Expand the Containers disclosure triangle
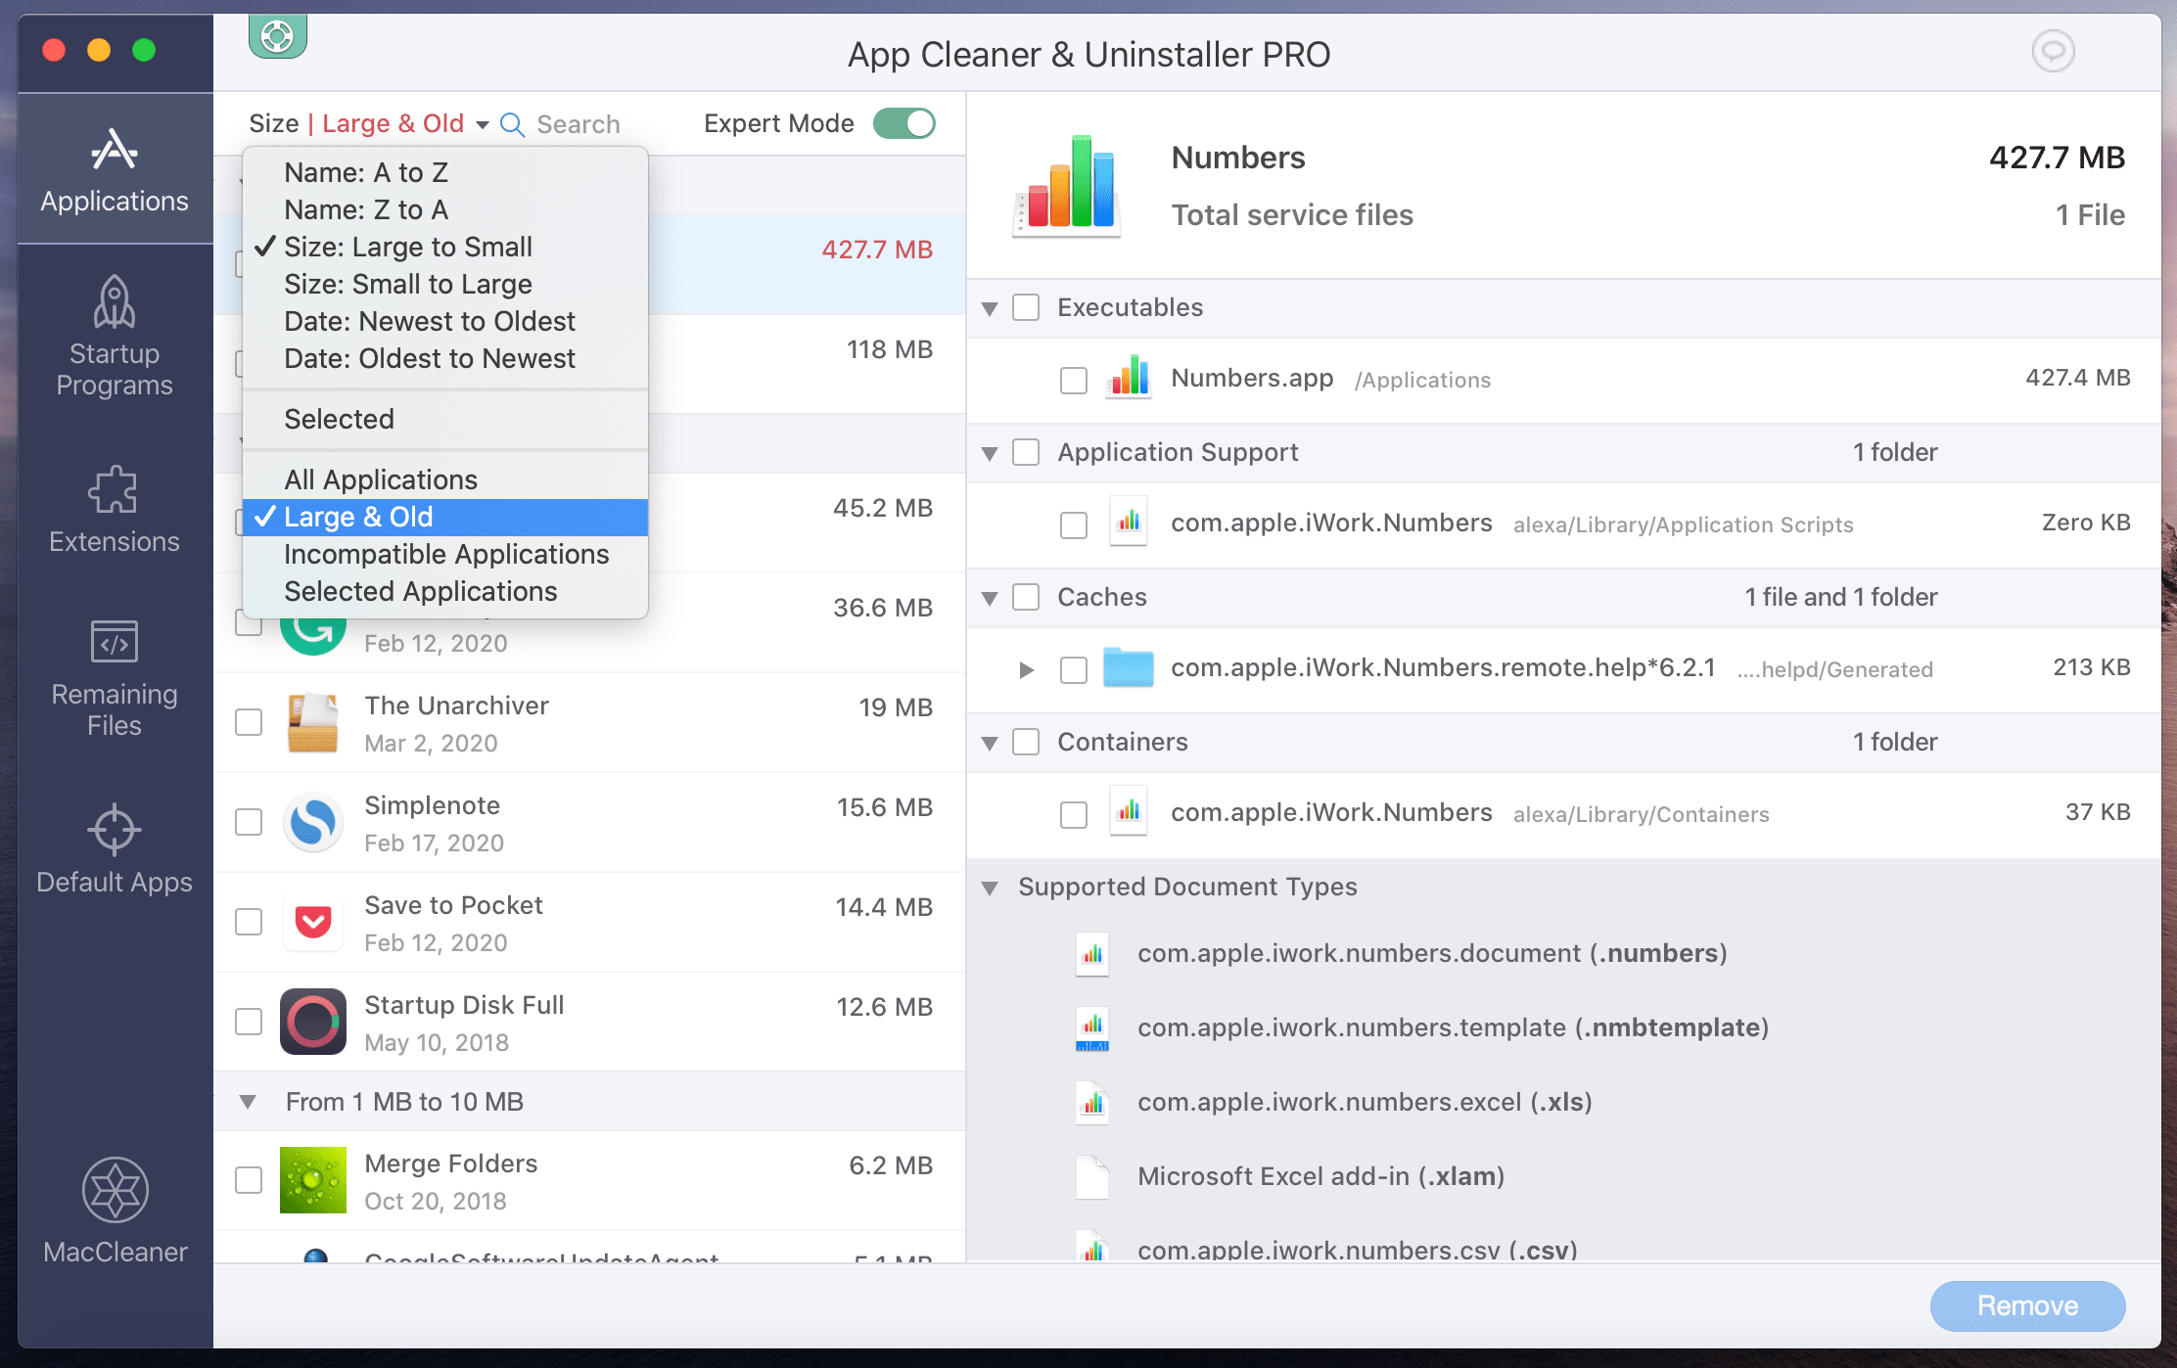This screenshot has height=1368, width=2177. [990, 741]
